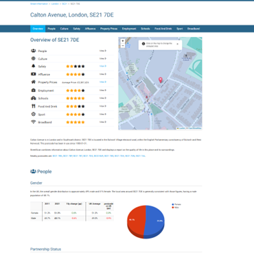
Task: Click the 'Calton Avenue, London, SE21 7DE' title
Action: pos(72,15)
